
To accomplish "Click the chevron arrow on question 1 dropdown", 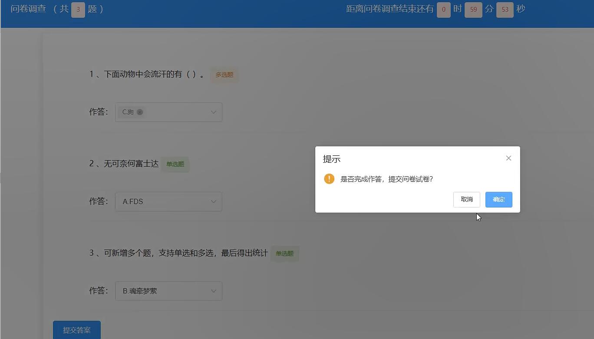I will [x=213, y=112].
